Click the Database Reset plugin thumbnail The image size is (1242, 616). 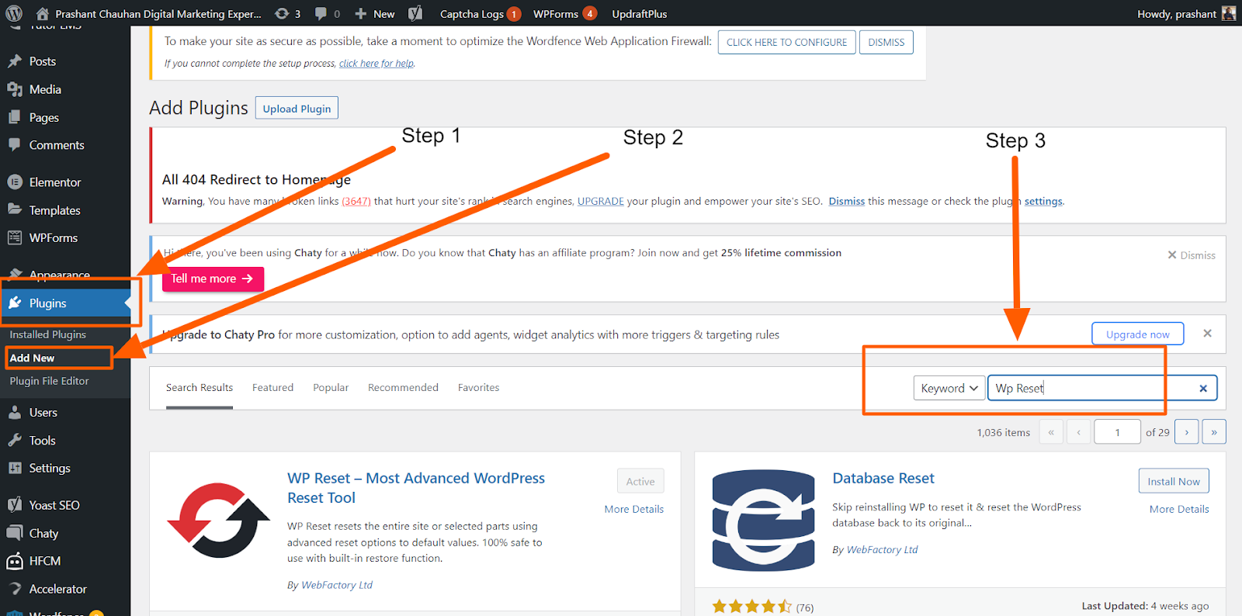(x=764, y=520)
